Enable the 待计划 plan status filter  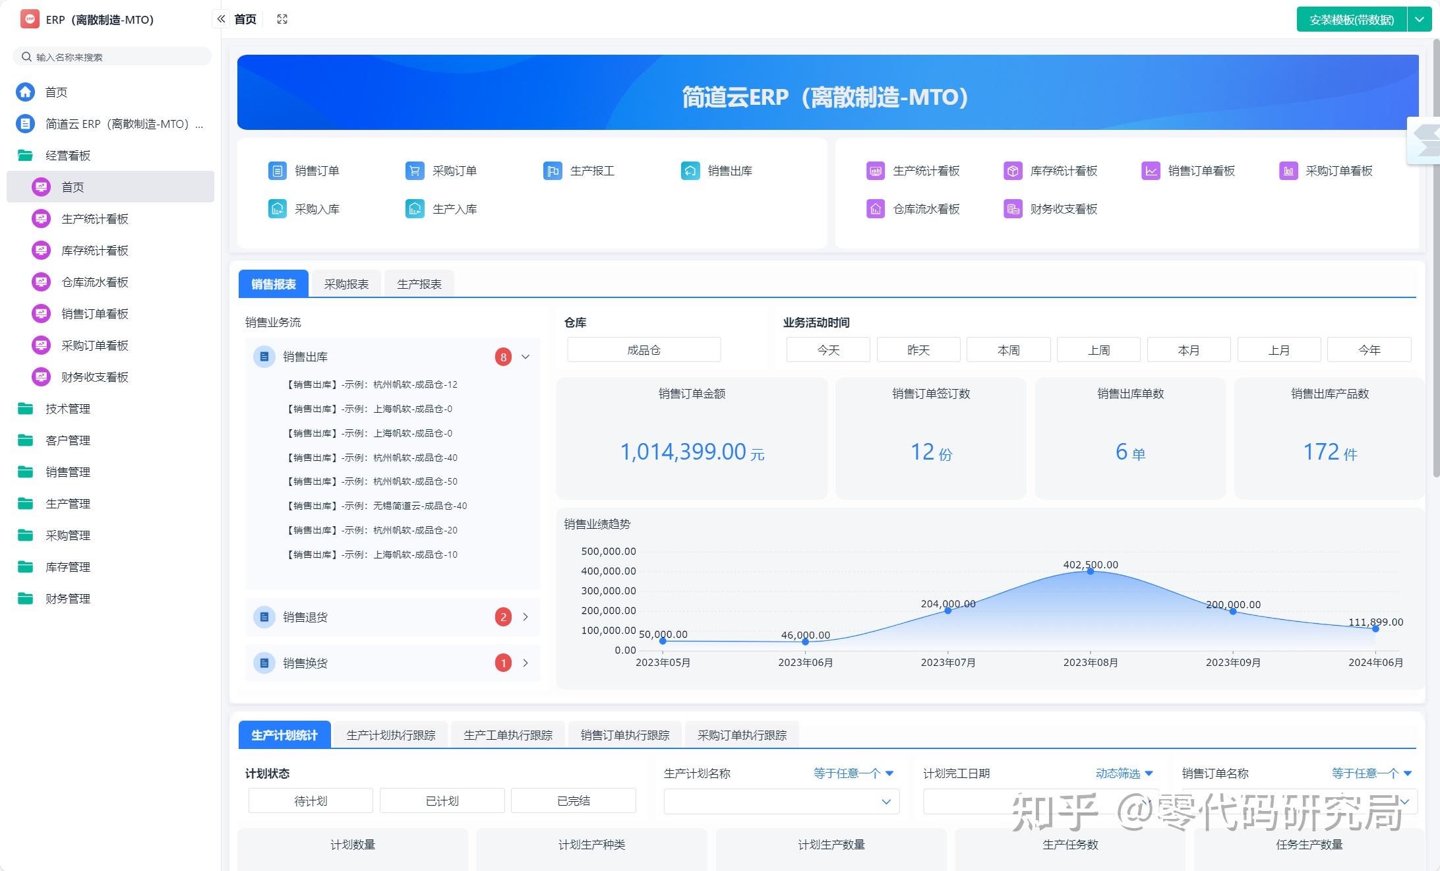[x=310, y=800]
